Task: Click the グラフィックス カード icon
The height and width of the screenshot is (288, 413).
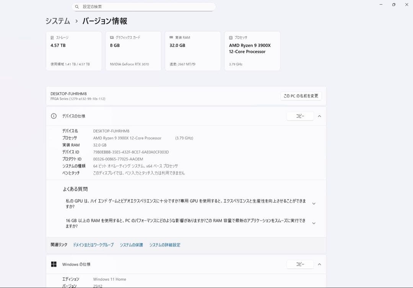Action: 112,37
